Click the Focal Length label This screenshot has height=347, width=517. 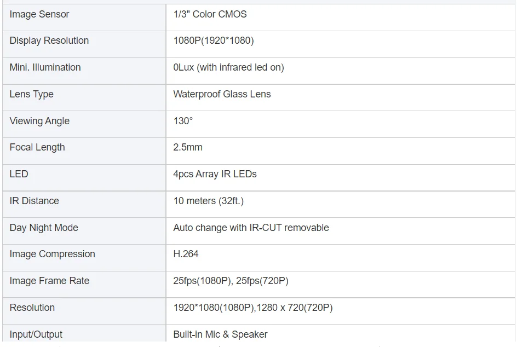click(37, 147)
